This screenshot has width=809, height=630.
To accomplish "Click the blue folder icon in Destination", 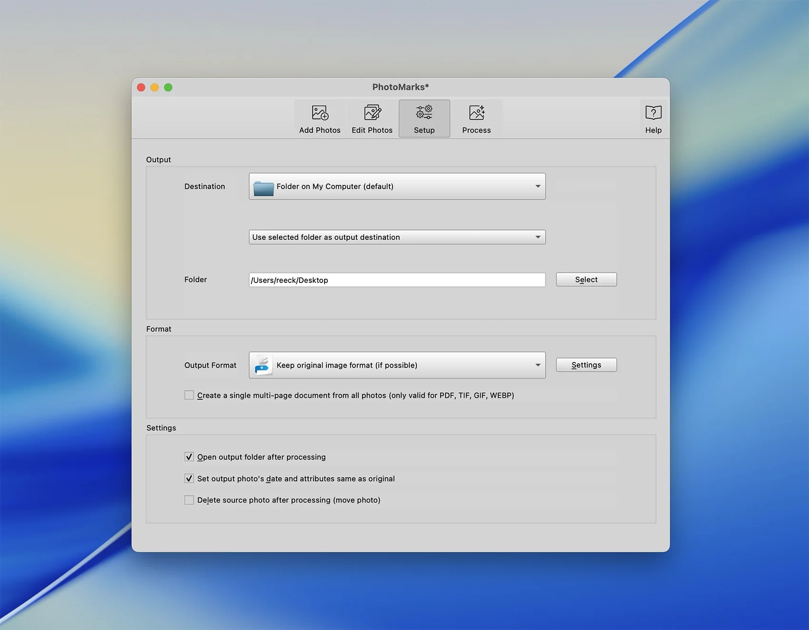I will click(263, 187).
